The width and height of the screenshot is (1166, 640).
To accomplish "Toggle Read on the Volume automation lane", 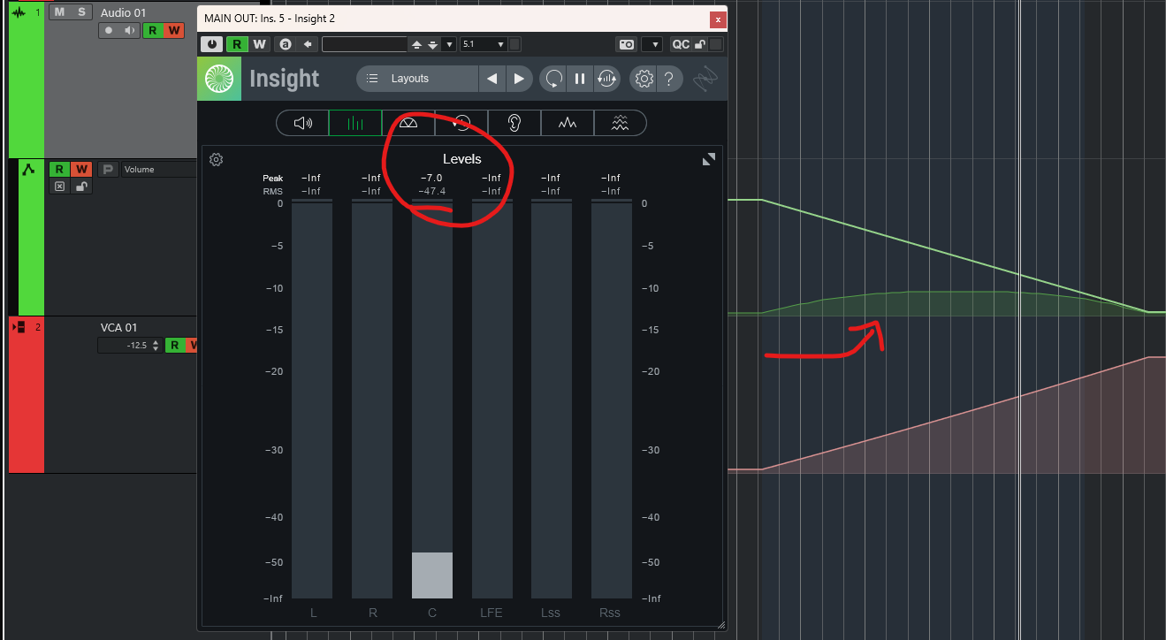I will pyautogui.click(x=59, y=169).
